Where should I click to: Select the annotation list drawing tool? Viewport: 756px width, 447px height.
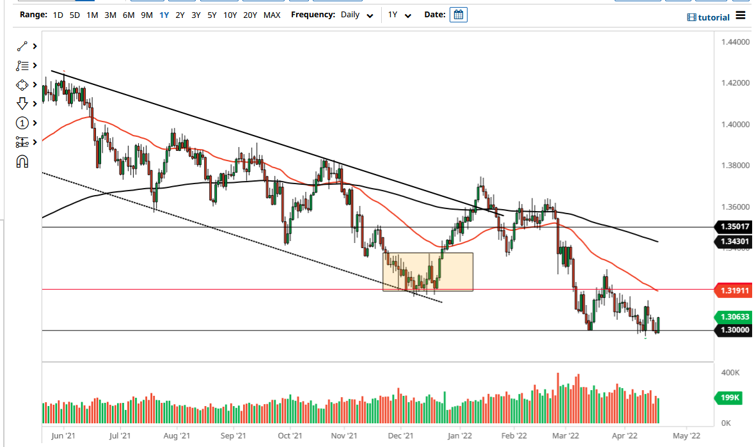pos(21,65)
